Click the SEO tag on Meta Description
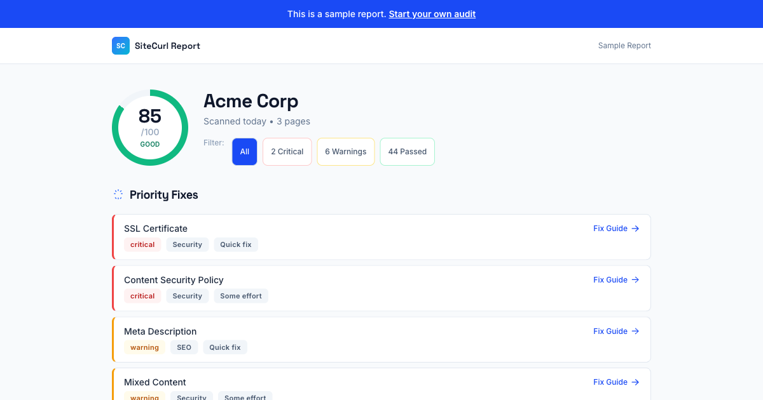 click(184, 347)
